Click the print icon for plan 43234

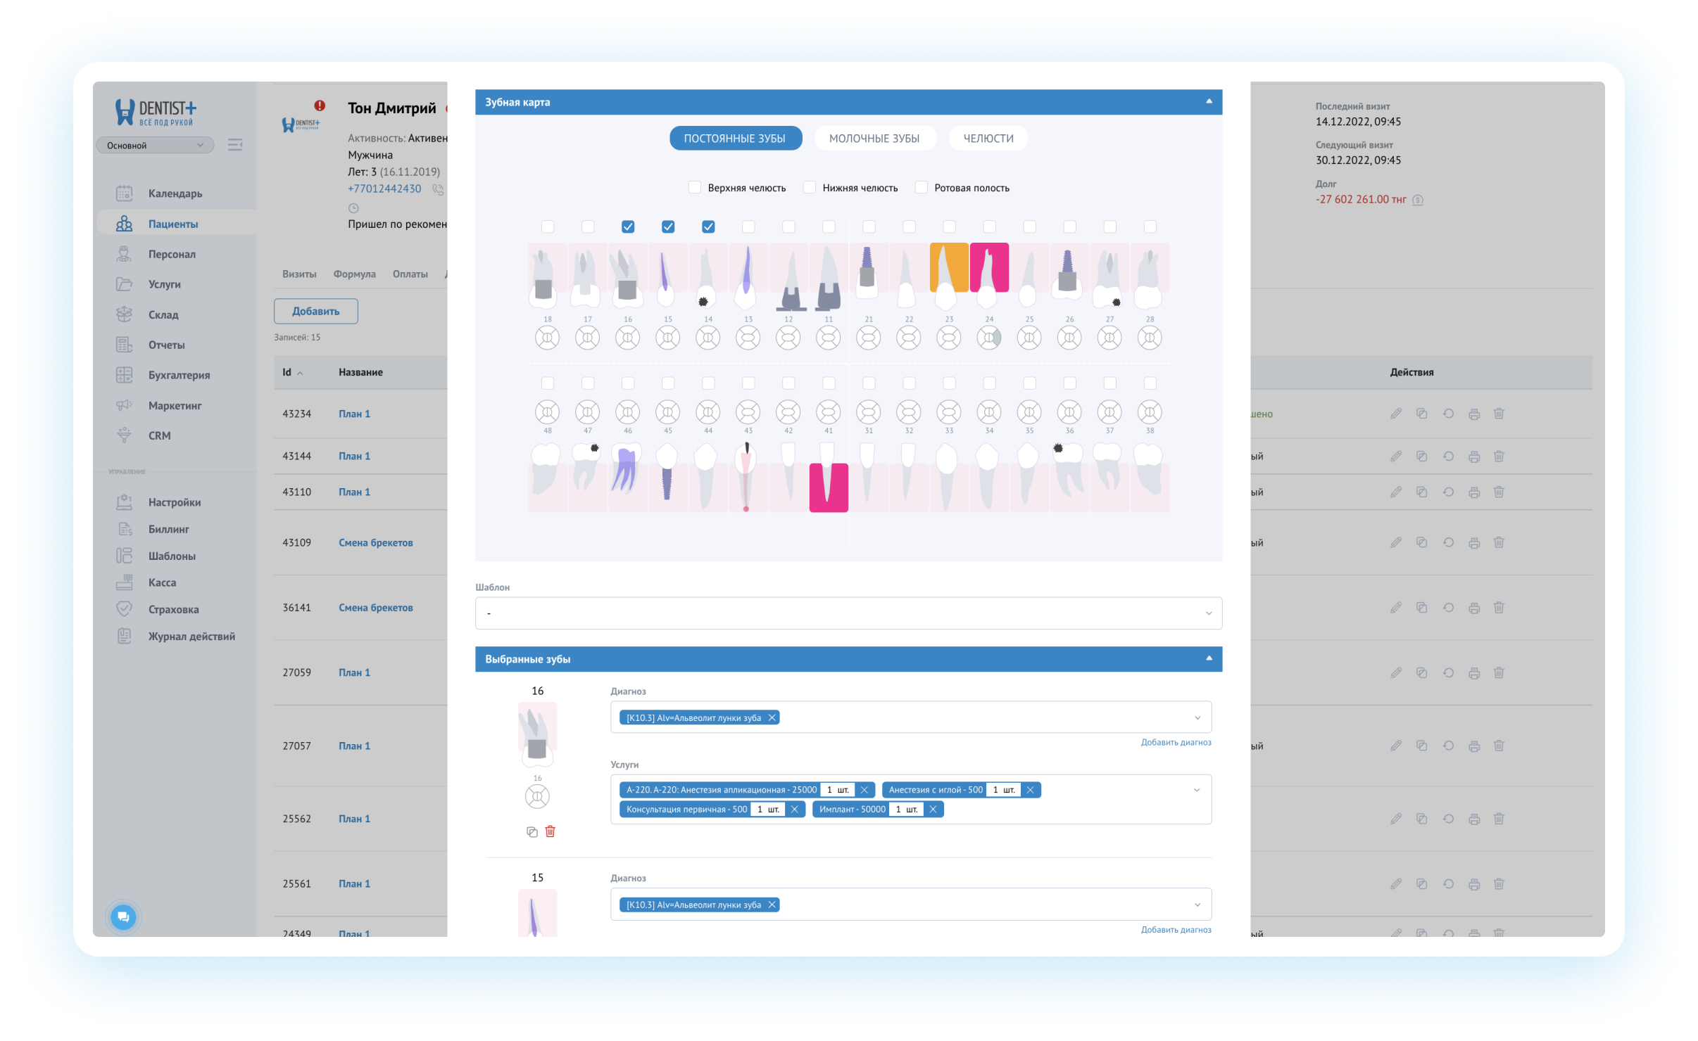click(1474, 414)
